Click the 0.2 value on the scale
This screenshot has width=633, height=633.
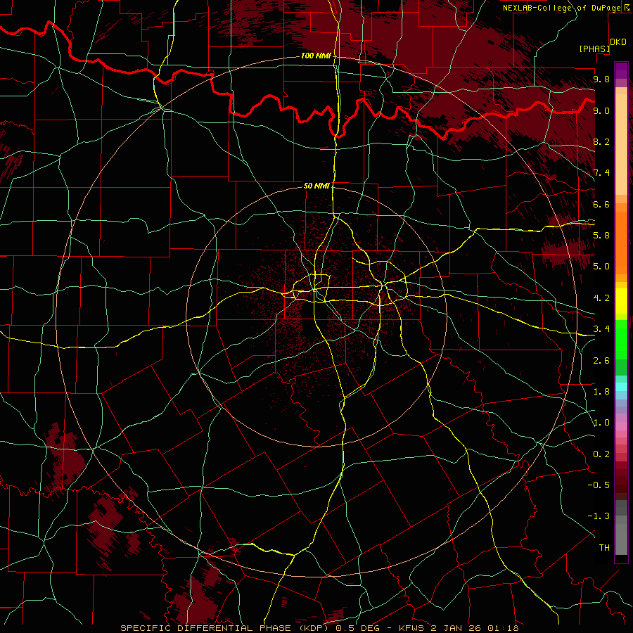pyautogui.click(x=601, y=454)
